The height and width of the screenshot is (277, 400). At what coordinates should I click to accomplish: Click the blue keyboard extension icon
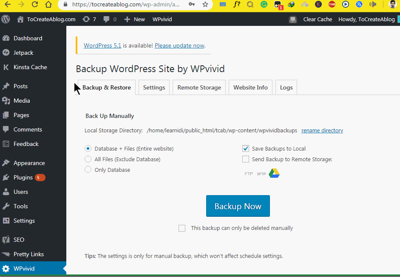223,4
